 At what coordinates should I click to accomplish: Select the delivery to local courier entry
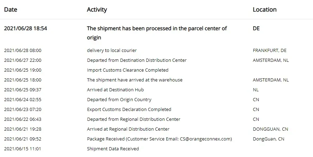pyautogui.click(x=112, y=50)
